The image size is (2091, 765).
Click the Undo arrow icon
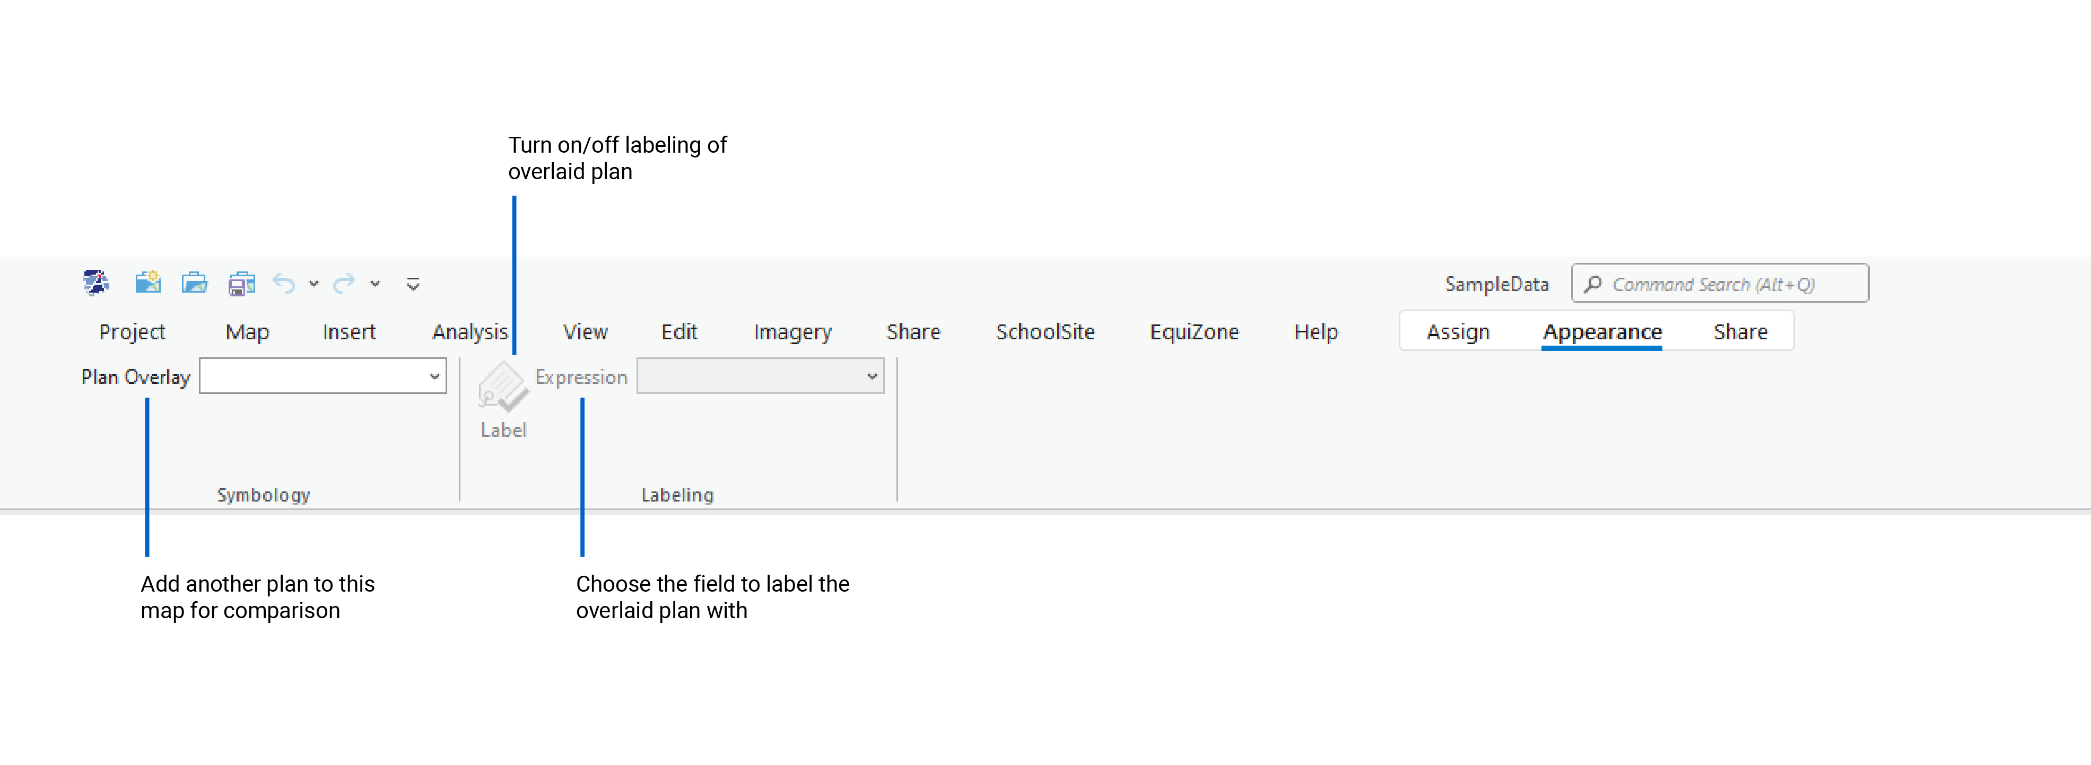point(283,284)
